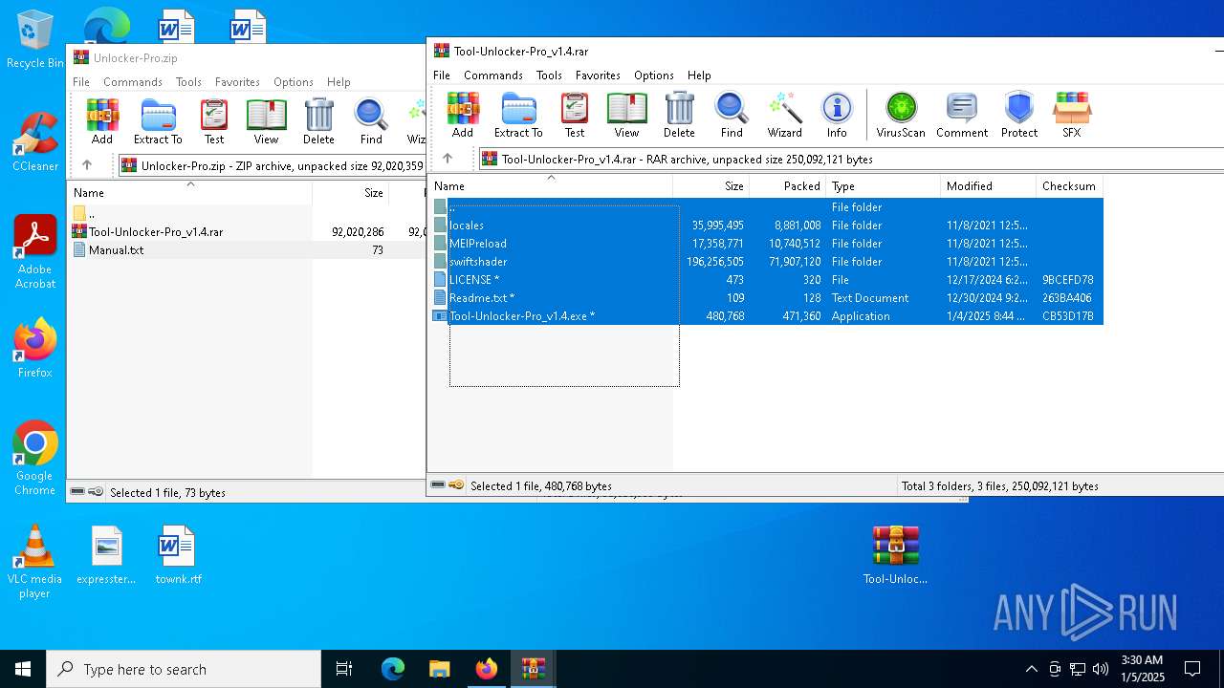This screenshot has width=1224, height=688.
Task: Click the Unlocker-Pro.zip address bar field
Action: [x=272, y=166]
